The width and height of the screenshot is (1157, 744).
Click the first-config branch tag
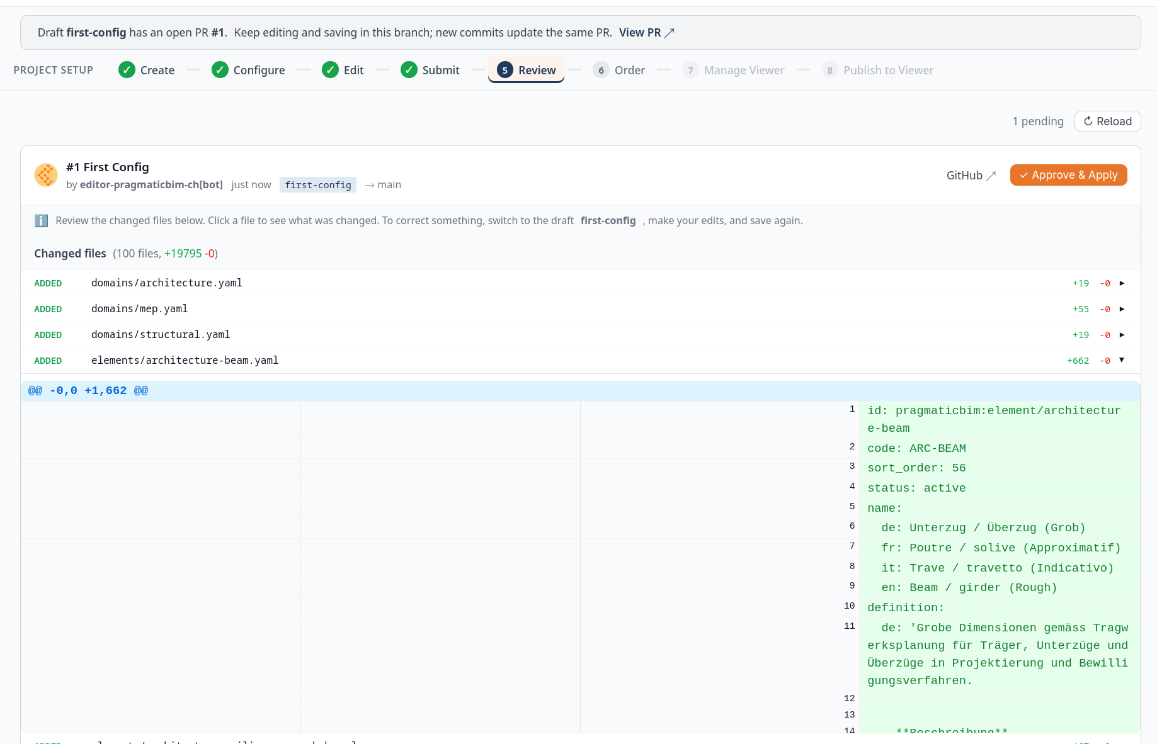tap(318, 184)
